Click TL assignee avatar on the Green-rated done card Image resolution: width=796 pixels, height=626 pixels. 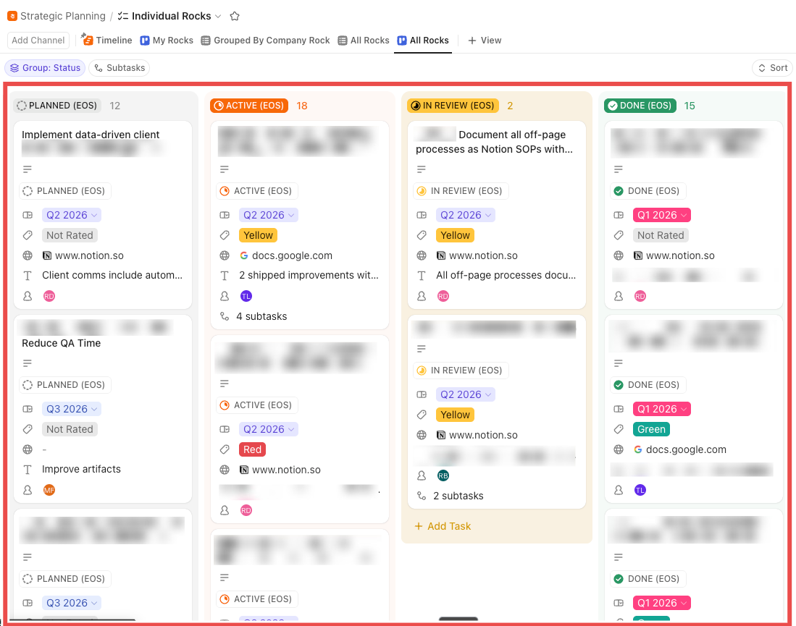[640, 490]
